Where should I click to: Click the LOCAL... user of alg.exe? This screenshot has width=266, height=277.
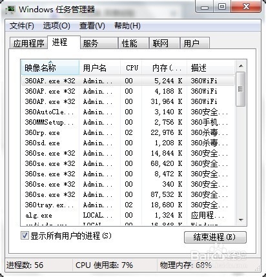[x=97, y=215]
